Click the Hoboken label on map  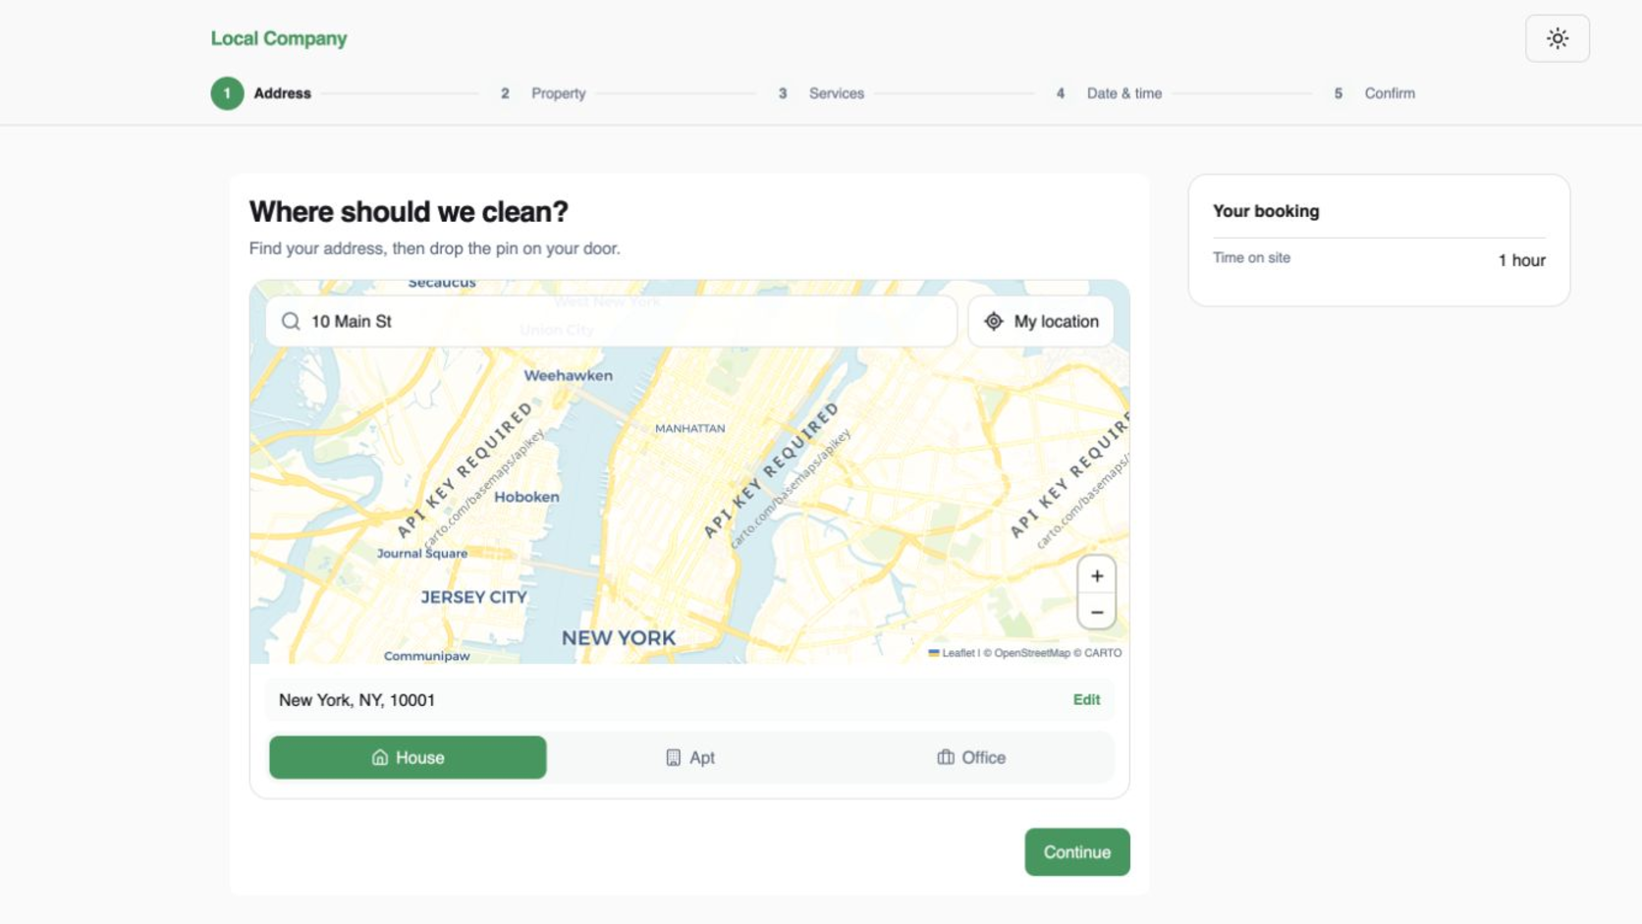(x=526, y=497)
